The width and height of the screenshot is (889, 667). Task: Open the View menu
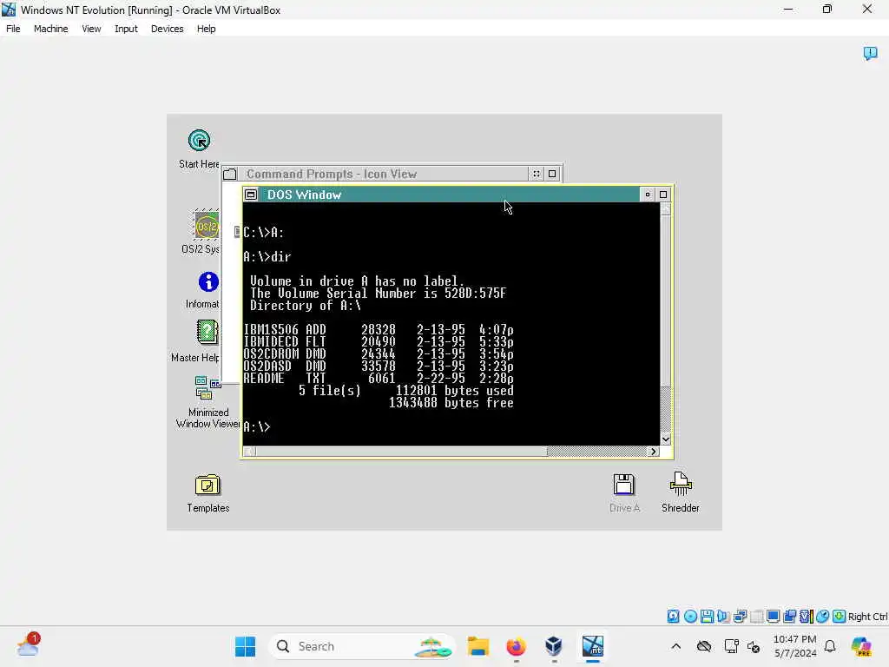pos(91,29)
